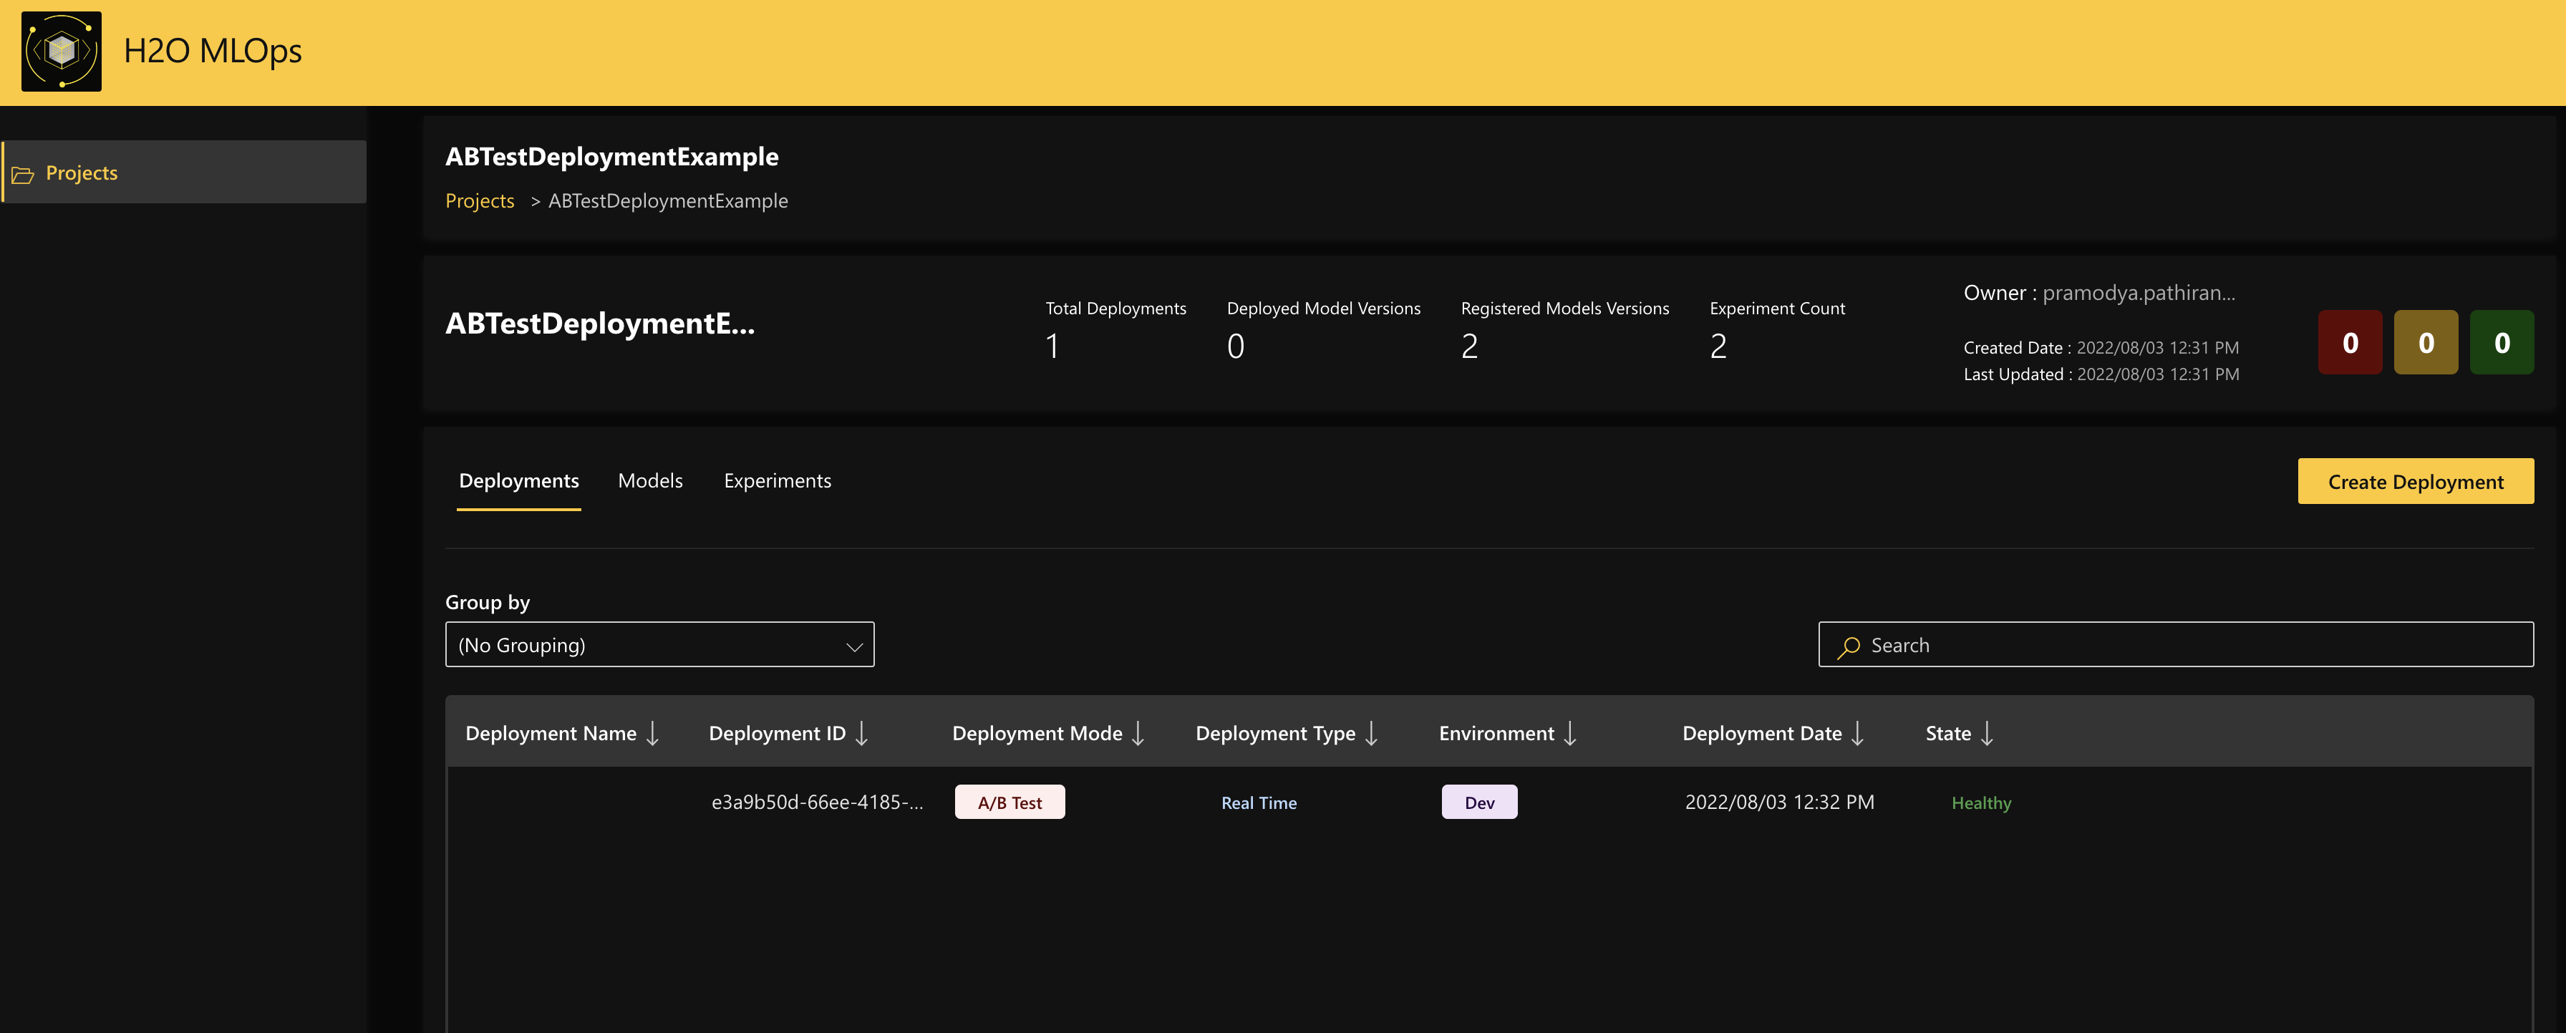
Task: Click the Deployment Mode column header text
Action: [1037, 734]
